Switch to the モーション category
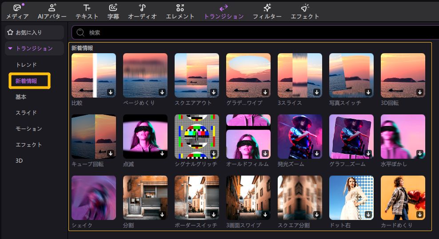Image resolution: width=439 pixels, height=239 pixels. click(29, 129)
